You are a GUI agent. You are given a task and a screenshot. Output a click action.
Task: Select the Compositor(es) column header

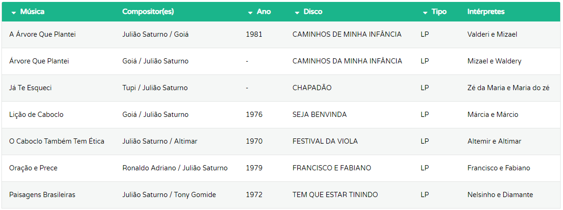point(148,12)
